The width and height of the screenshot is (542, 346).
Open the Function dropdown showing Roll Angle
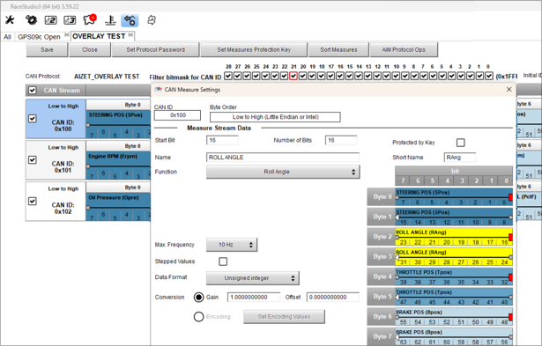pos(283,172)
